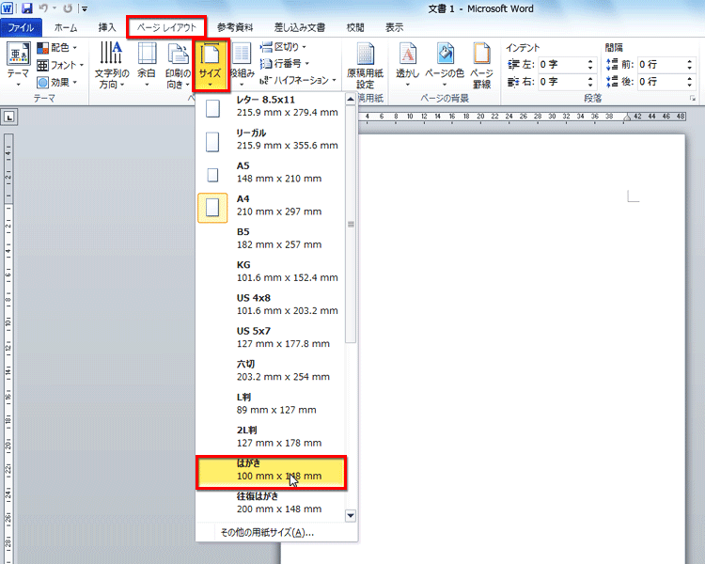Select Legal (リーガル) paper size
Viewport: 705px width, 564px height.
pos(271,139)
